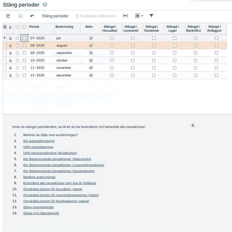
Task: Open dropdown arrow next to Excel export
Action: click(142, 16)
